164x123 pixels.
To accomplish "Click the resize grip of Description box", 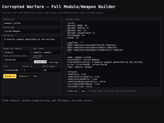I will [x=60, y=46].
